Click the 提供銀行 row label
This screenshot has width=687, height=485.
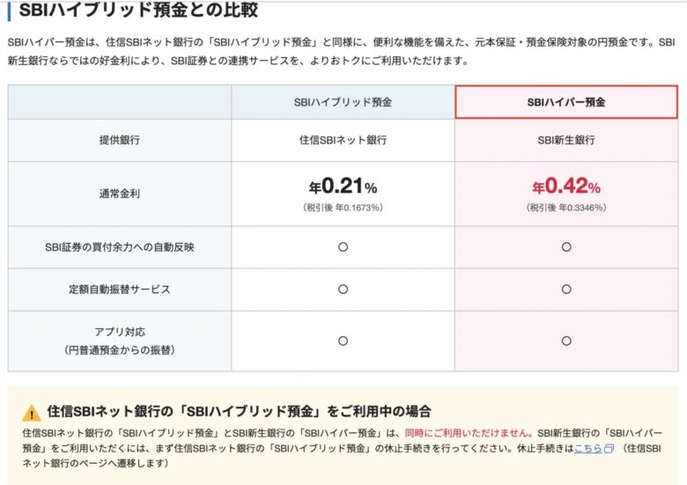(x=120, y=140)
